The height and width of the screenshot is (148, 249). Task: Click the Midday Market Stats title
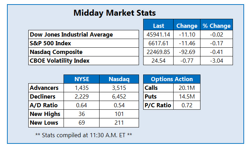coord(115,13)
